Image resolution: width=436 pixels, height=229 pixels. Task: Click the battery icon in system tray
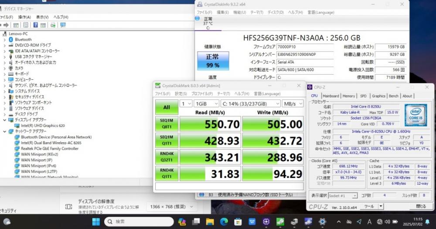395,222
